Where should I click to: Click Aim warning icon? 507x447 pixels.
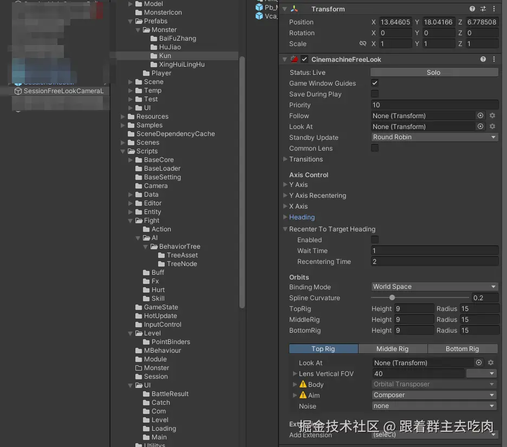(303, 395)
